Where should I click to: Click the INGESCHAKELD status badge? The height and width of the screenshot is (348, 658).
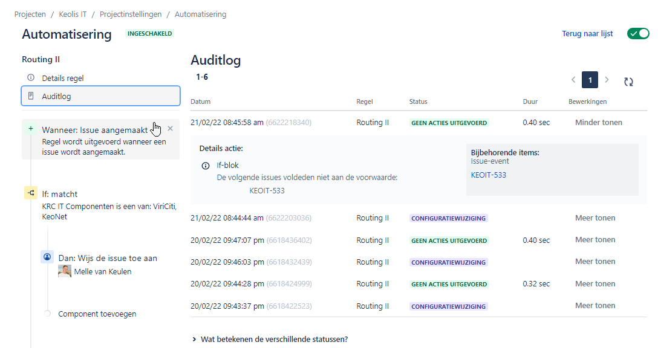pos(150,34)
